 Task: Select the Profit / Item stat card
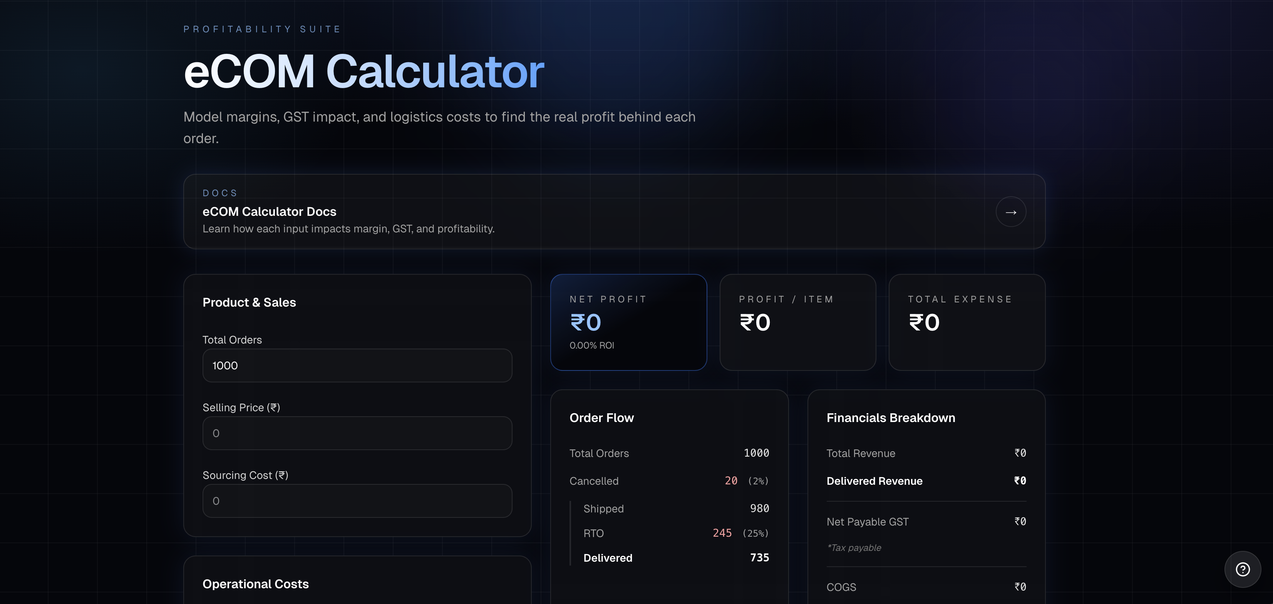(797, 322)
